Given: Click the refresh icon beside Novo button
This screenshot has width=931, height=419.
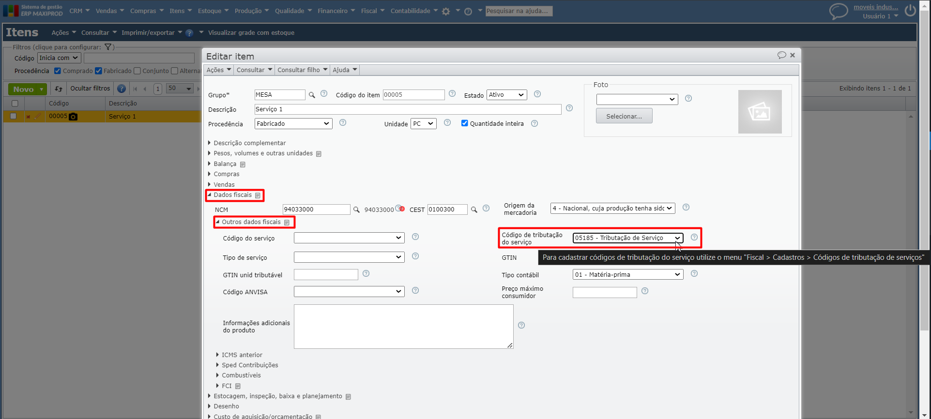Looking at the screenshot, I should point(59,89).
